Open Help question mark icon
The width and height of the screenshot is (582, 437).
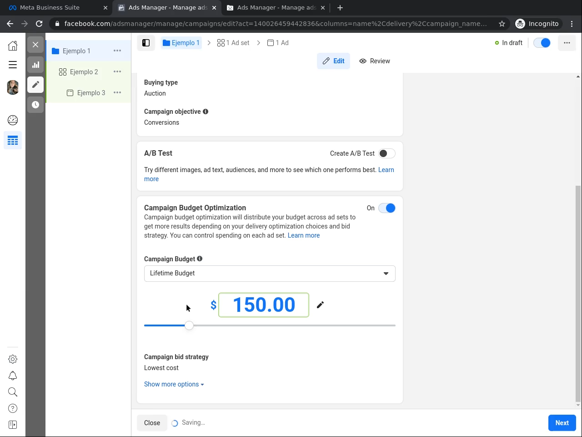pyautogui.click(x=13, y=408)
